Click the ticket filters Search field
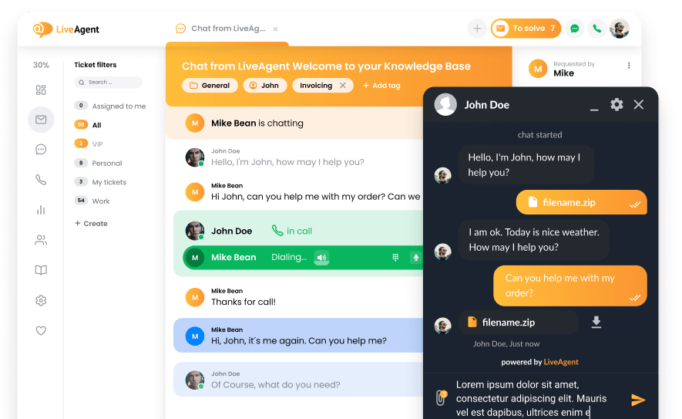The image size is (682, 419). (108, 83)
